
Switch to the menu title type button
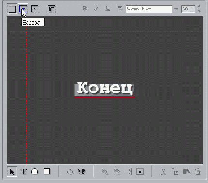point(52,9)
